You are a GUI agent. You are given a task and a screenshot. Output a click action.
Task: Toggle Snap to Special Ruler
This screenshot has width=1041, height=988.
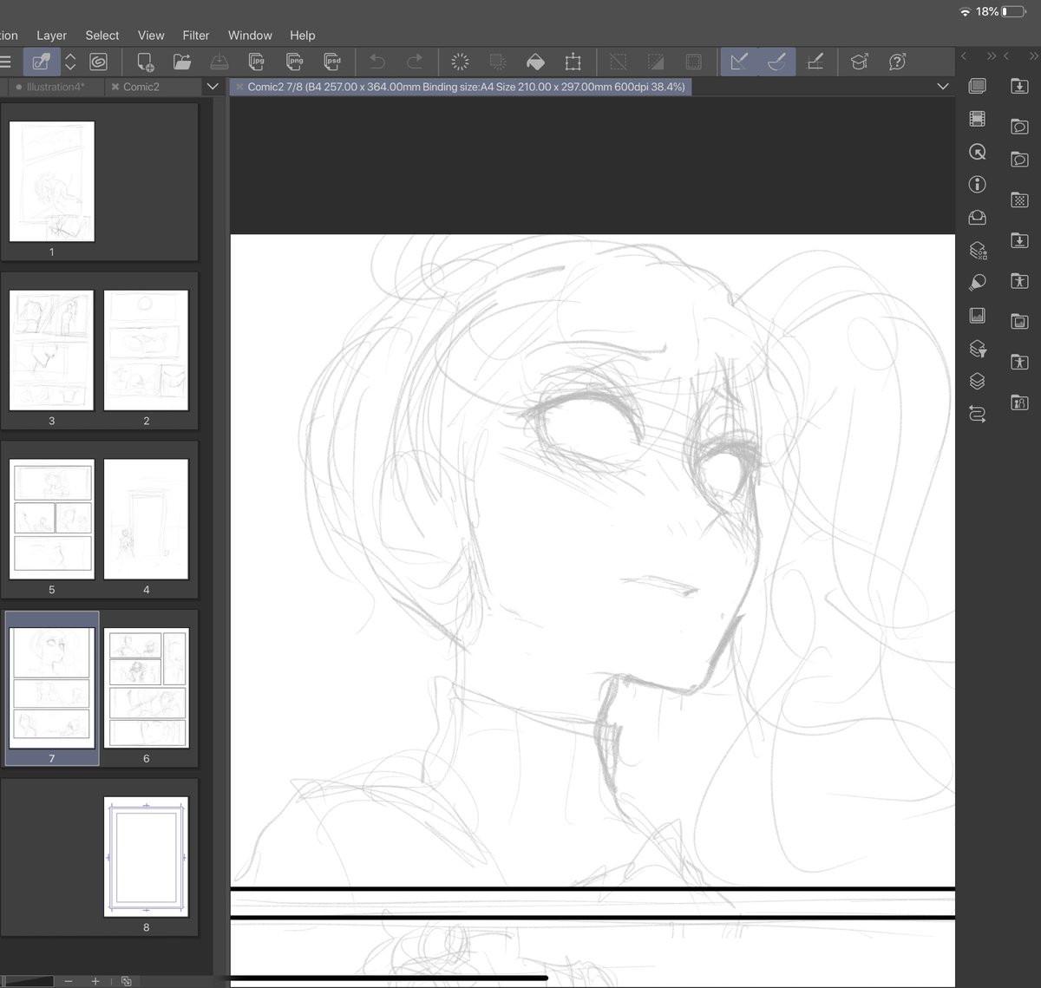(776, 62)
